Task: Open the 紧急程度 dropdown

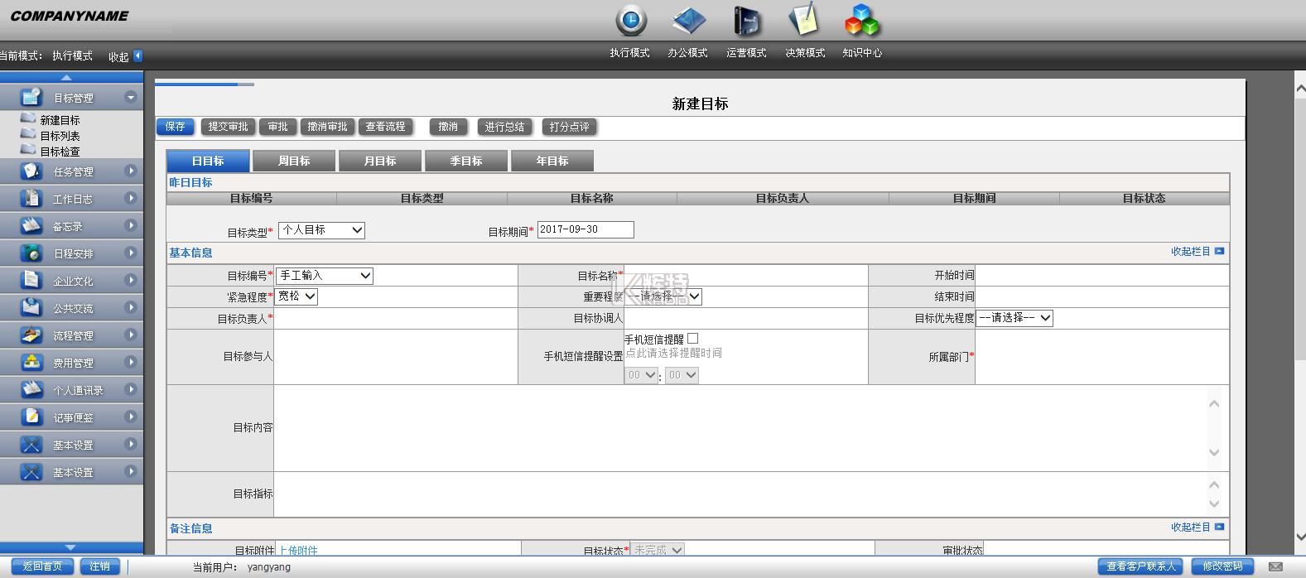Action: coord(296,296)
